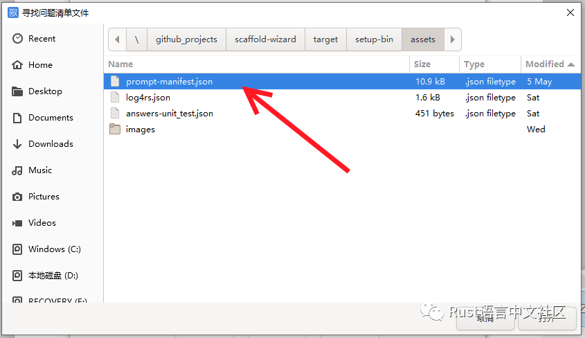585x338 pixels.
Task: Click the Desktop folder icon
Action: [x=17, y=91]
